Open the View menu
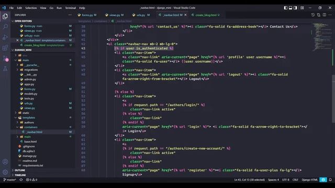Viewport: 335px width, 188px height. tap(43, 8)
